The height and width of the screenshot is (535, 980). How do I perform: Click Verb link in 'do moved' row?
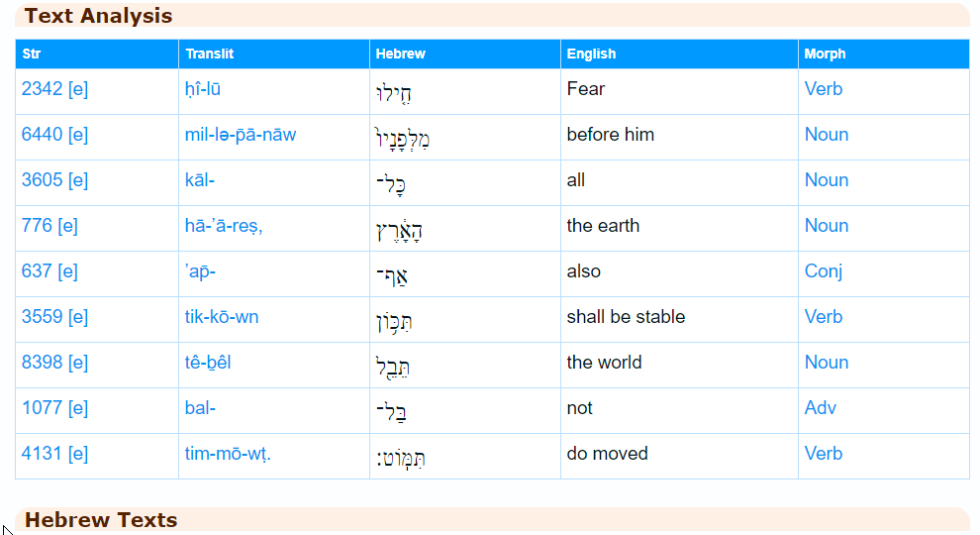824,454
